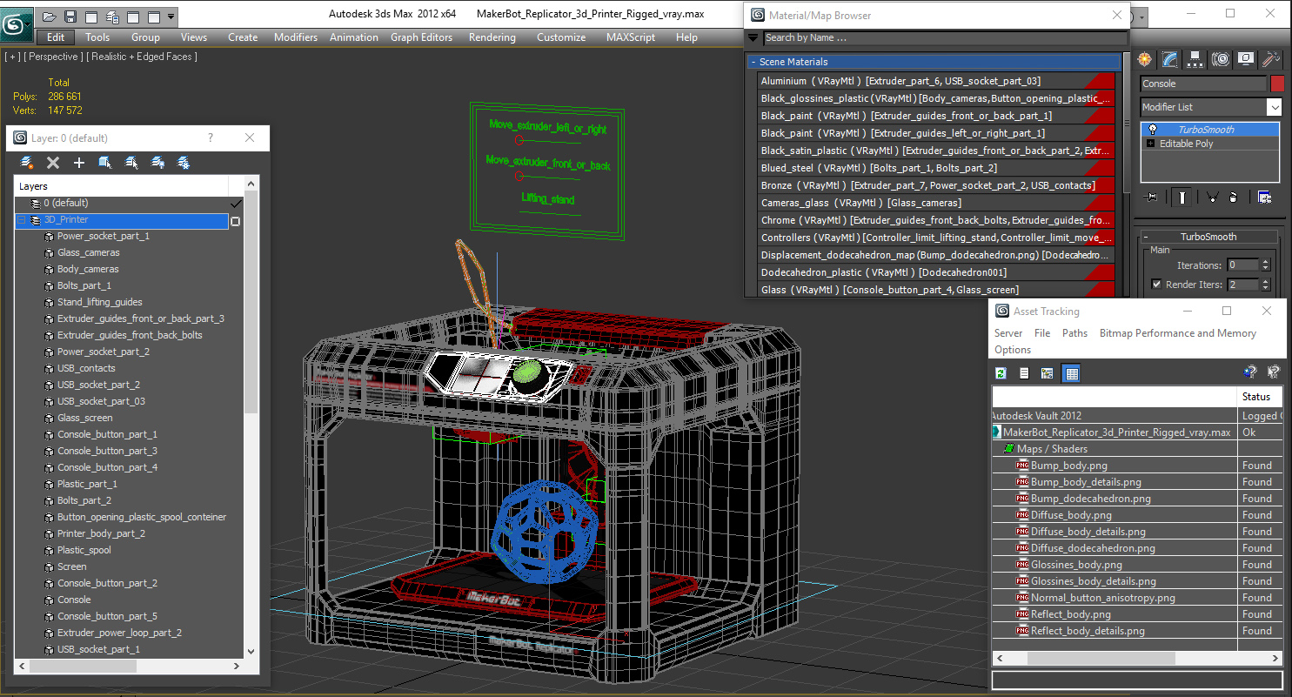The height and width of the screenshot is (697, 1292).
Task: Click Freeze/Unfreeze All Layers snowflake icon
Action: (x=184, y=163)
